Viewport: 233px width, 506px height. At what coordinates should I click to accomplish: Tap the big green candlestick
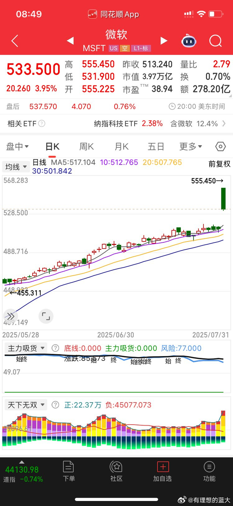click(x=223, y=199)
